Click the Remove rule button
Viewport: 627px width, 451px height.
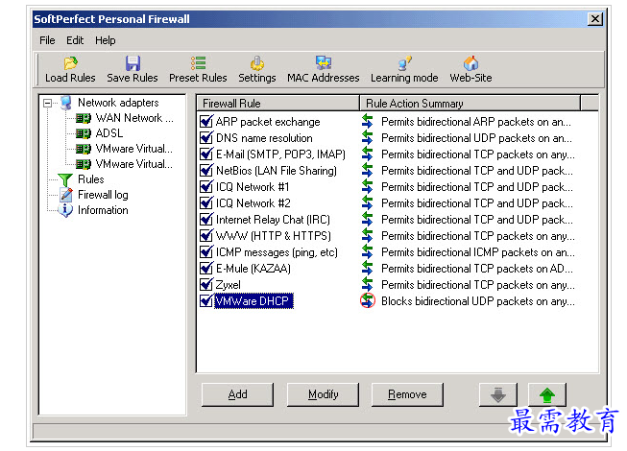[407, 394]
